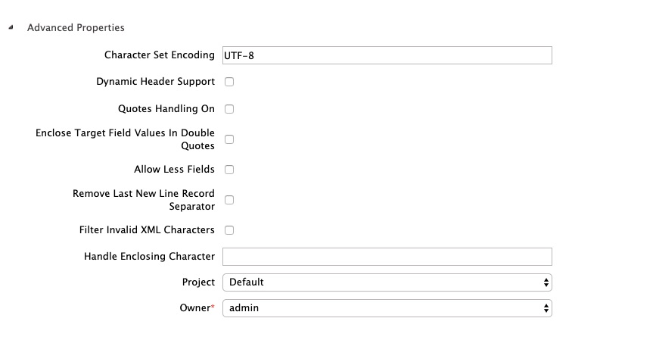
Task: Click the Advanced Properties section heading text
Action: [76, 27]
